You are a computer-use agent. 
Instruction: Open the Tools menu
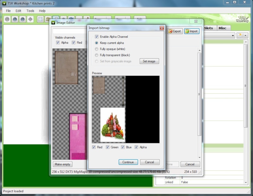tap(30, 11)
